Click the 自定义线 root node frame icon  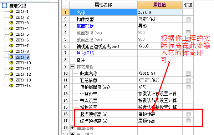pos(5,6)
